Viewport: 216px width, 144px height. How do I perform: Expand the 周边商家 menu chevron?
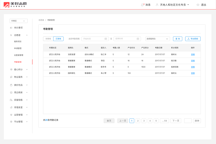click(27, 92)
